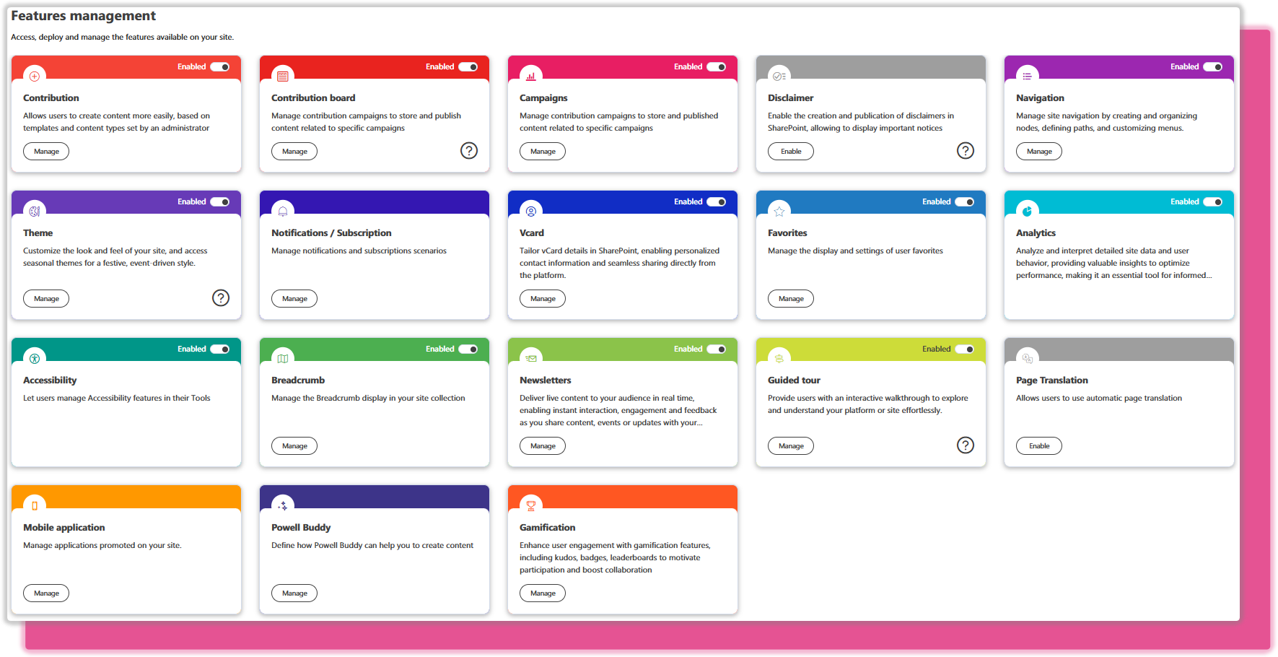The image size is (1278, 657).
Task: Click the Analytics card title
Action: 1036,232
